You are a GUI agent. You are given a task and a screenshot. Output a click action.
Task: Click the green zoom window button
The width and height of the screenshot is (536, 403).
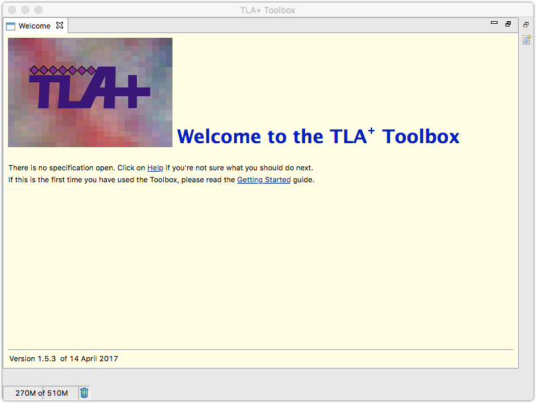[x=38, y=10]
